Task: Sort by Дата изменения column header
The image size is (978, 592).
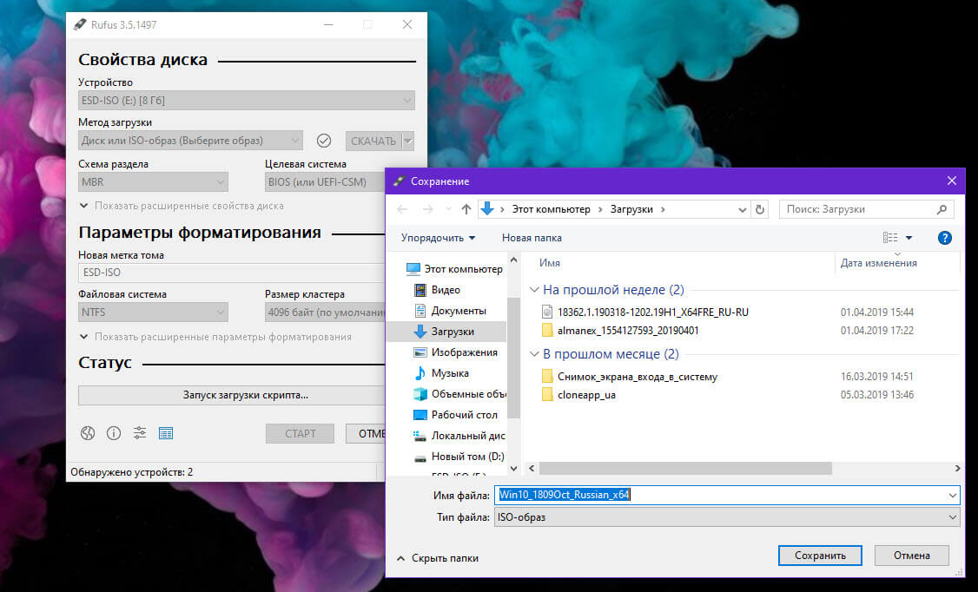Action: point(878,263)
